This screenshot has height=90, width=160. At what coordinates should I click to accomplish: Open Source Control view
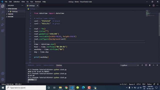click(3, 18)
